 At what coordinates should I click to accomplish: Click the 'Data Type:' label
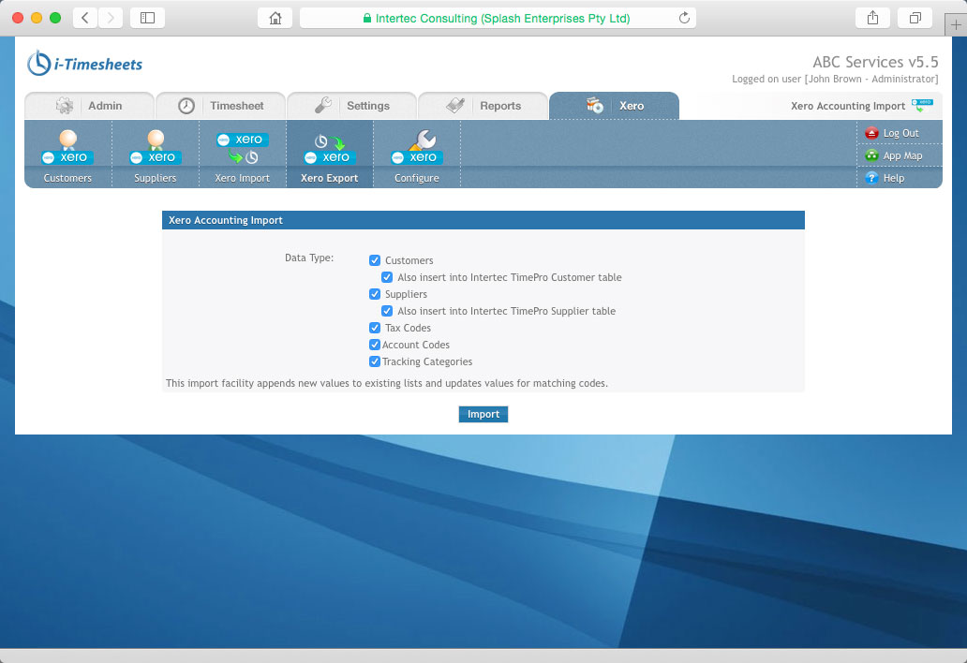tap(309, 258)
